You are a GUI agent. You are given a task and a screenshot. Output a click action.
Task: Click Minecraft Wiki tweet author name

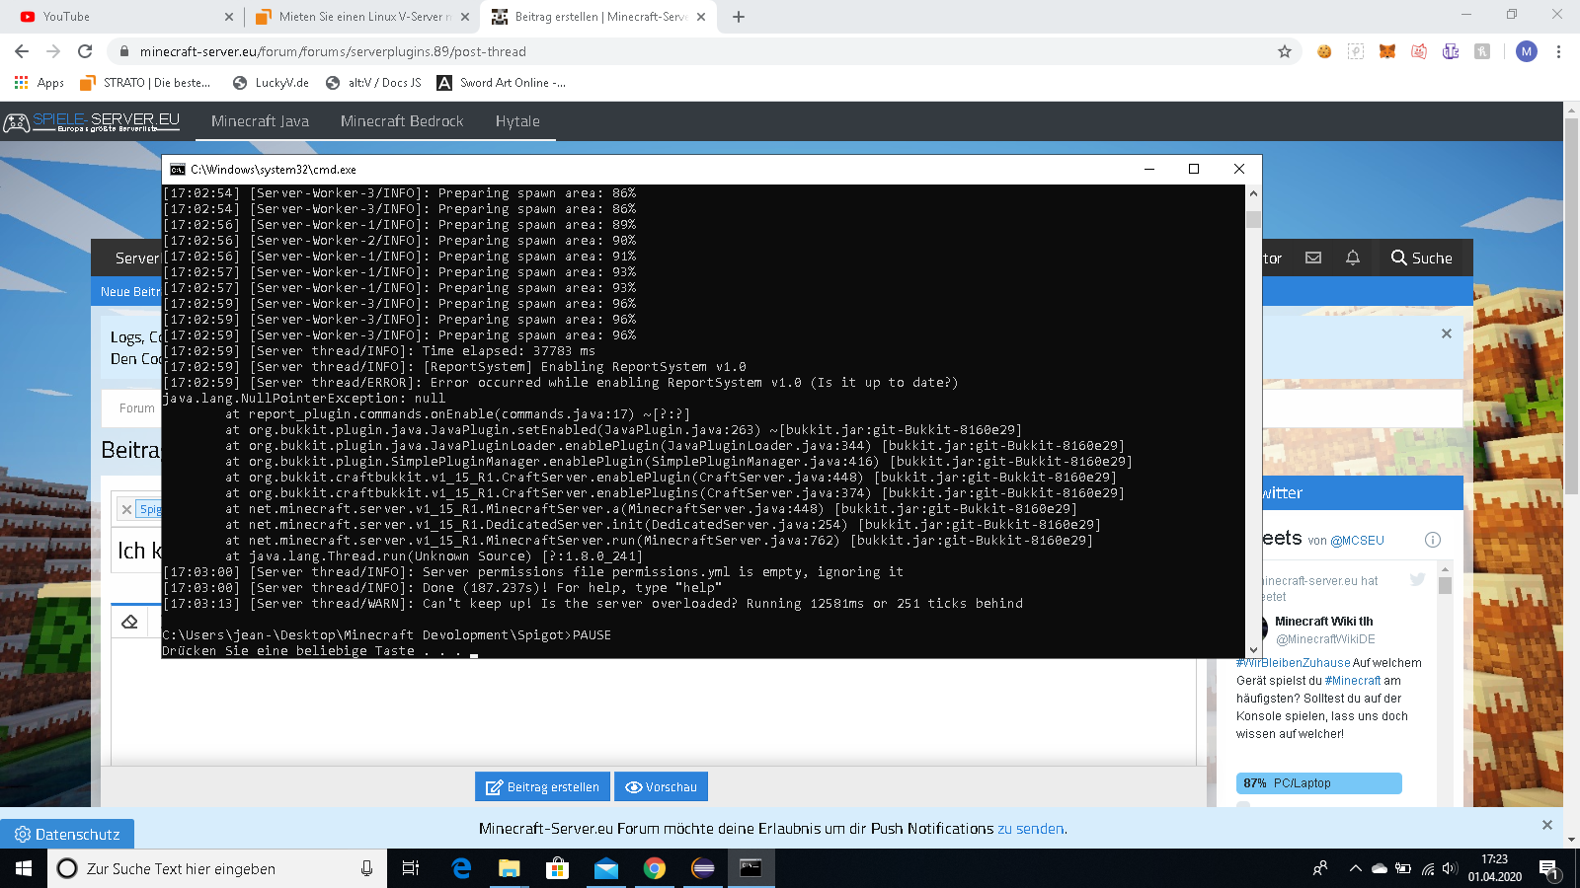(1323, 622)
